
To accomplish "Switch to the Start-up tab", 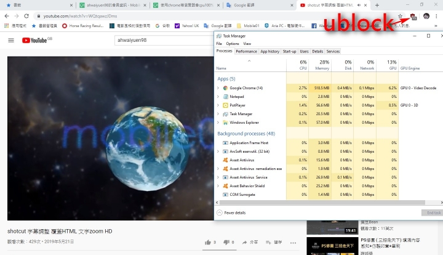I will click(x=289, y=51).
